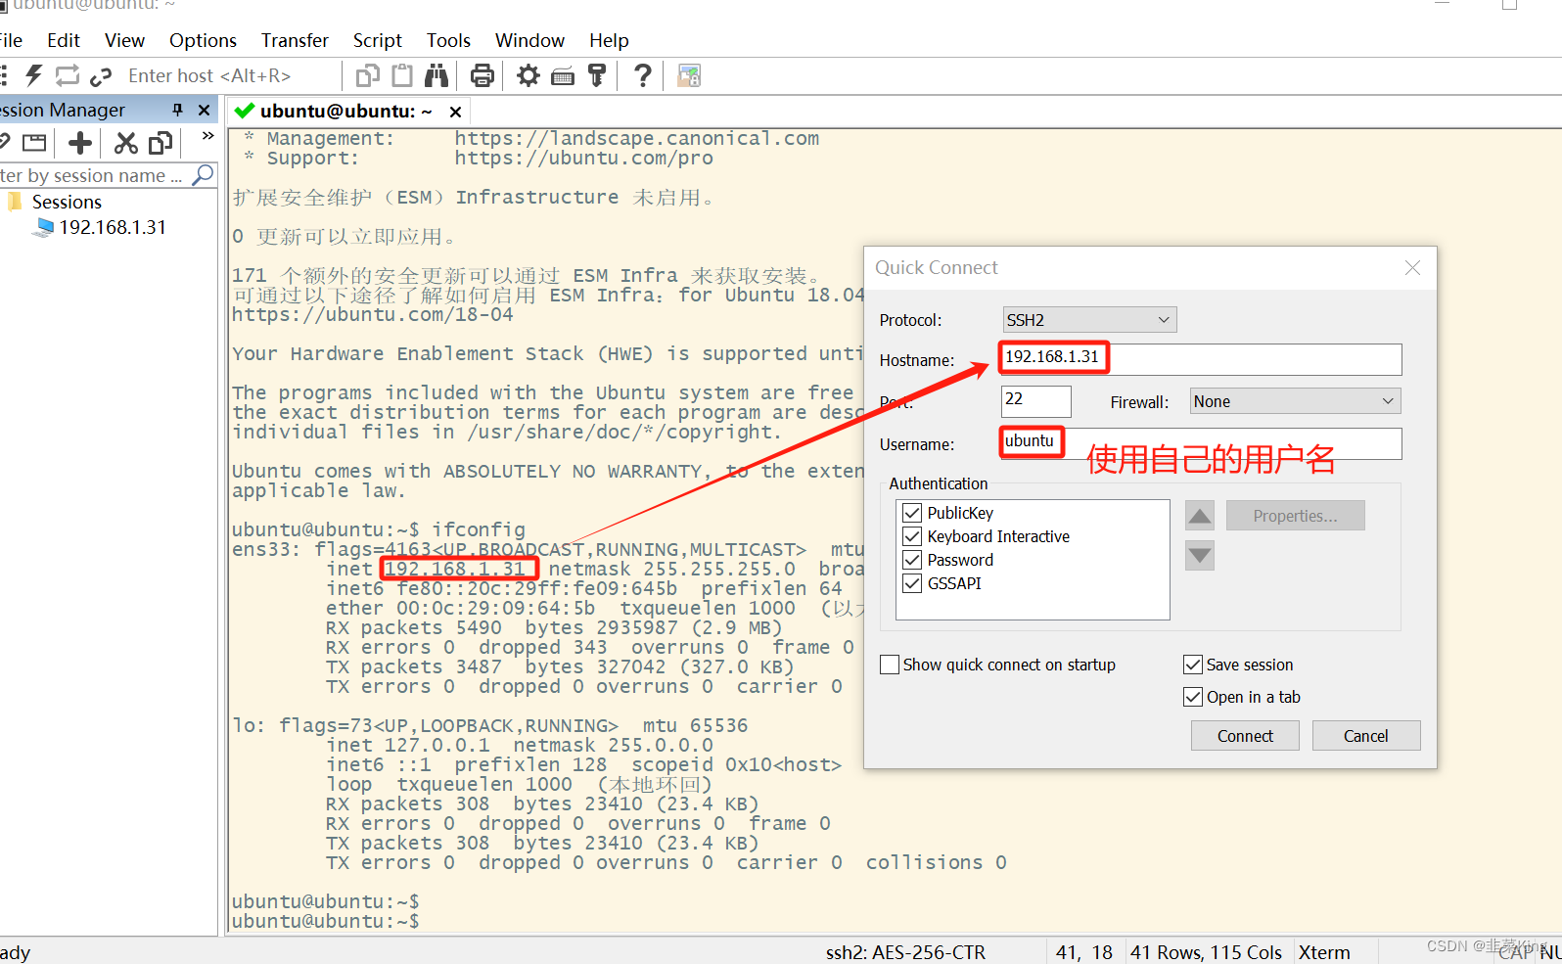Open the Protocol SSH2 dropdown
This screenshot has width=1562, height=964.
1089,320
